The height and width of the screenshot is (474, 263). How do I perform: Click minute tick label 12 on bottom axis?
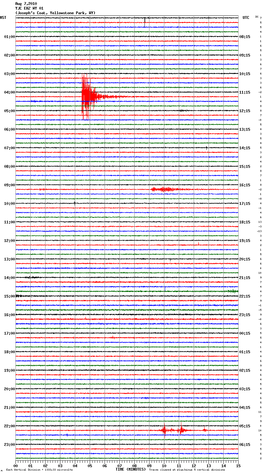[194, 466]
